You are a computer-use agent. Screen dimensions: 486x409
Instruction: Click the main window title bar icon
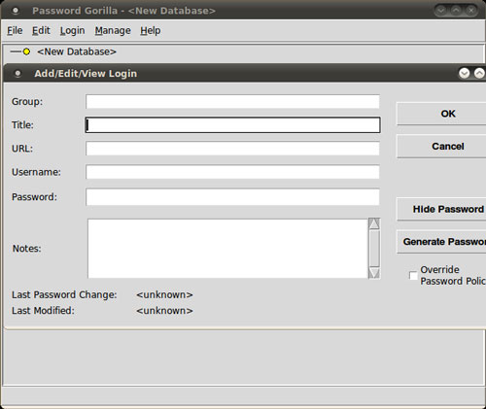coord(16,11)
